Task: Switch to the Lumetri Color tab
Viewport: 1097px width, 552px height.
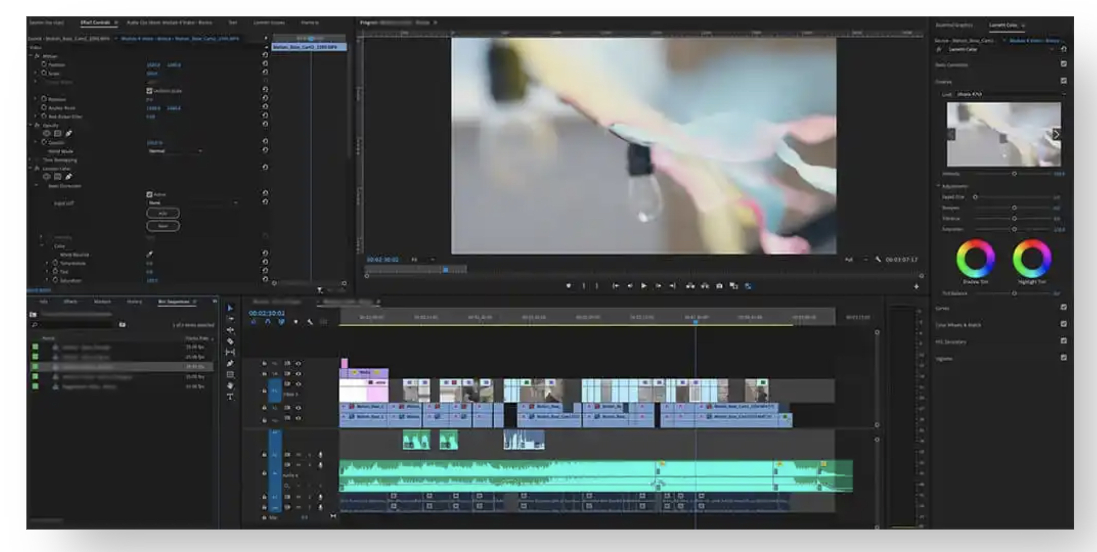Action: pyautogui.click(x=1003, y=25)
